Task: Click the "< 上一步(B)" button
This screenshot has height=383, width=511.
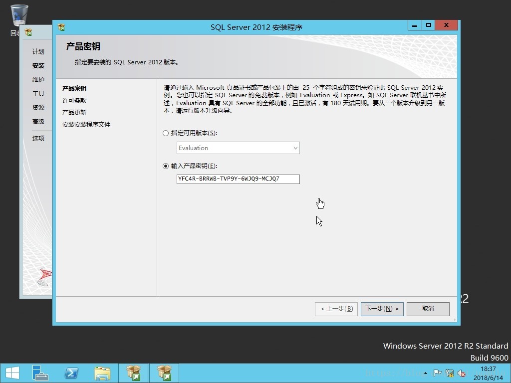Action: (x=336, y=309)
